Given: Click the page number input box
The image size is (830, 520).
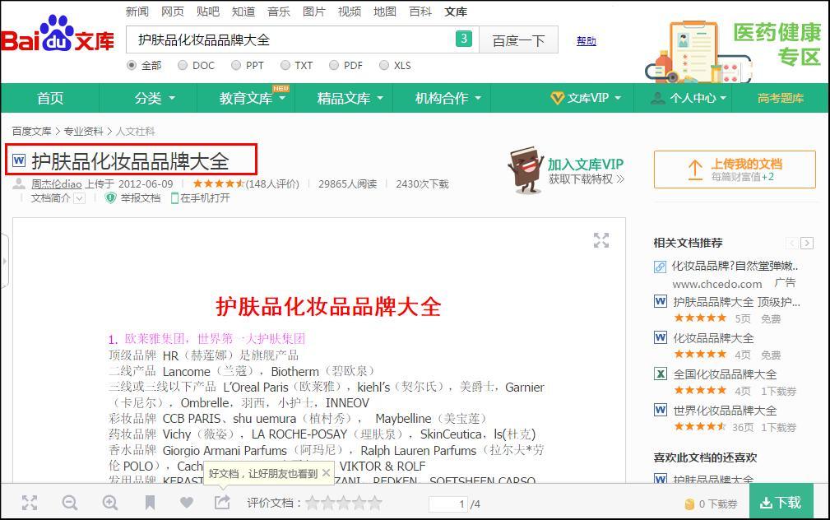Looking at the screenshot, I should pos(448,504).
